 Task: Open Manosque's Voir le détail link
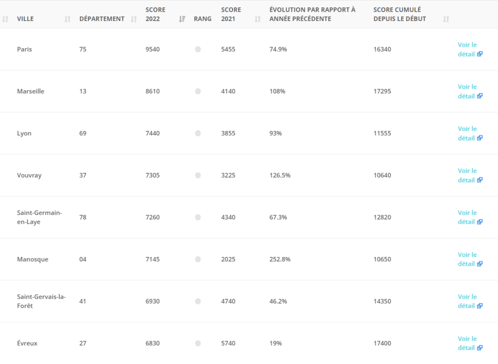[x=467, y=259]
